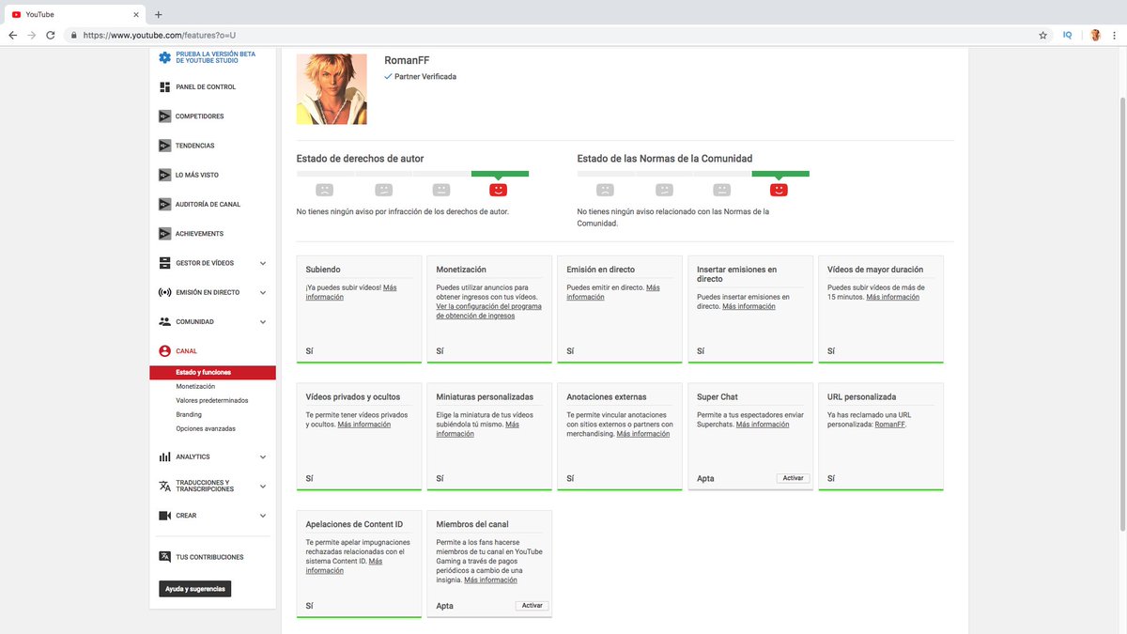
Task: Click the Panel de Control dashboard icon
Action: click(165, 87)
